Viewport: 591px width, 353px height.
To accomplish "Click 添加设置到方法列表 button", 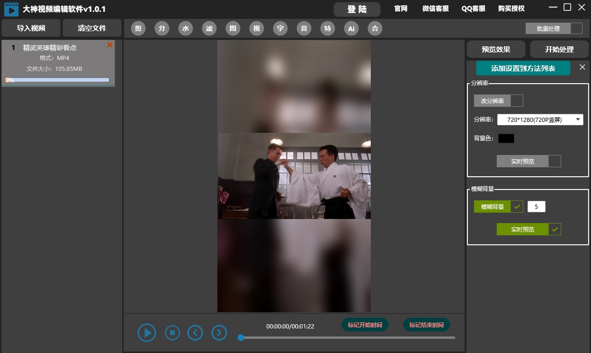I will click(523, 68).
